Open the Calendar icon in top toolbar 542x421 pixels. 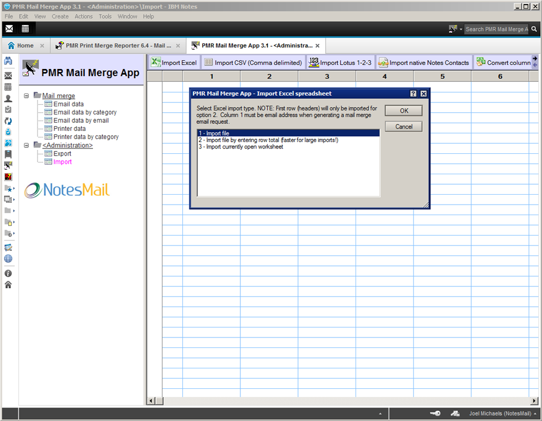25,29
